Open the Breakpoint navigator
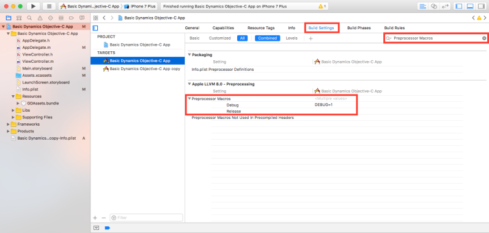The height and width of the screenshot is (233, 489). tap(72, 18)
